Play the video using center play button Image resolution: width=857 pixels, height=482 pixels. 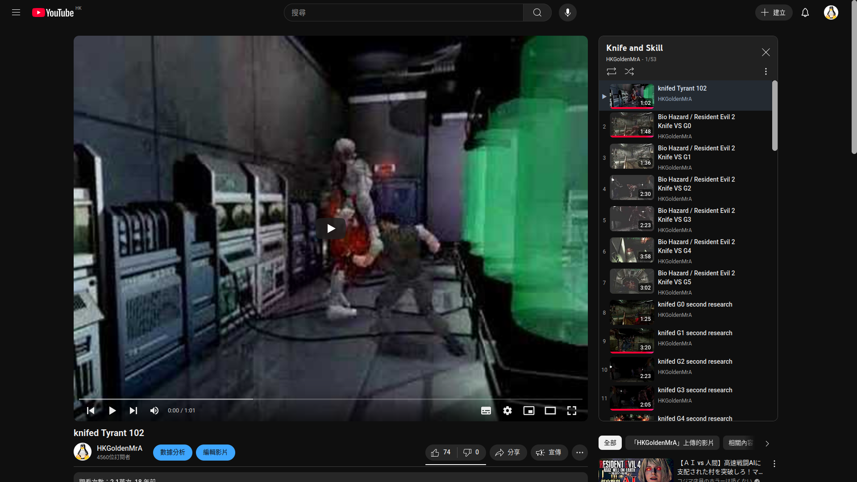click(331, 229)
